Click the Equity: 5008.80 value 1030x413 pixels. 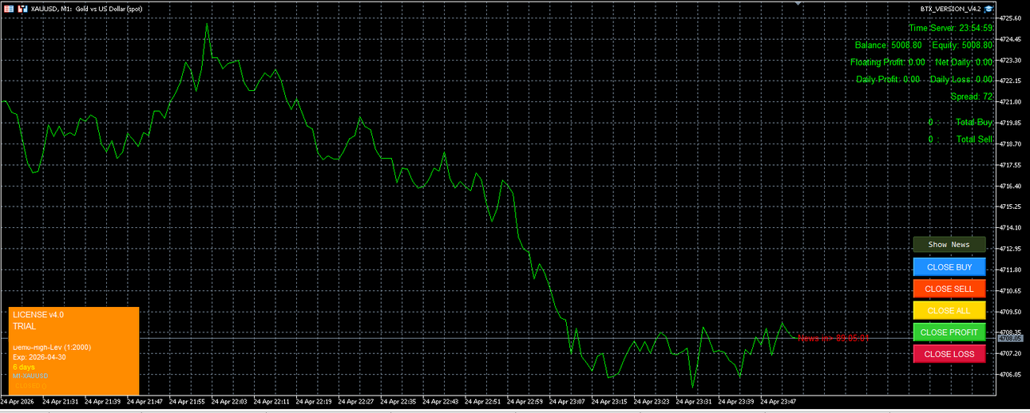tap(962, 45)
